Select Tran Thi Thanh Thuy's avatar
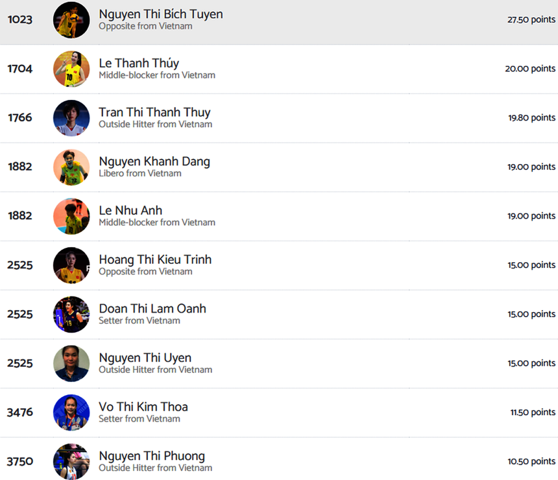The height and width of the screenshot is (480, 558). click(71, 118)
